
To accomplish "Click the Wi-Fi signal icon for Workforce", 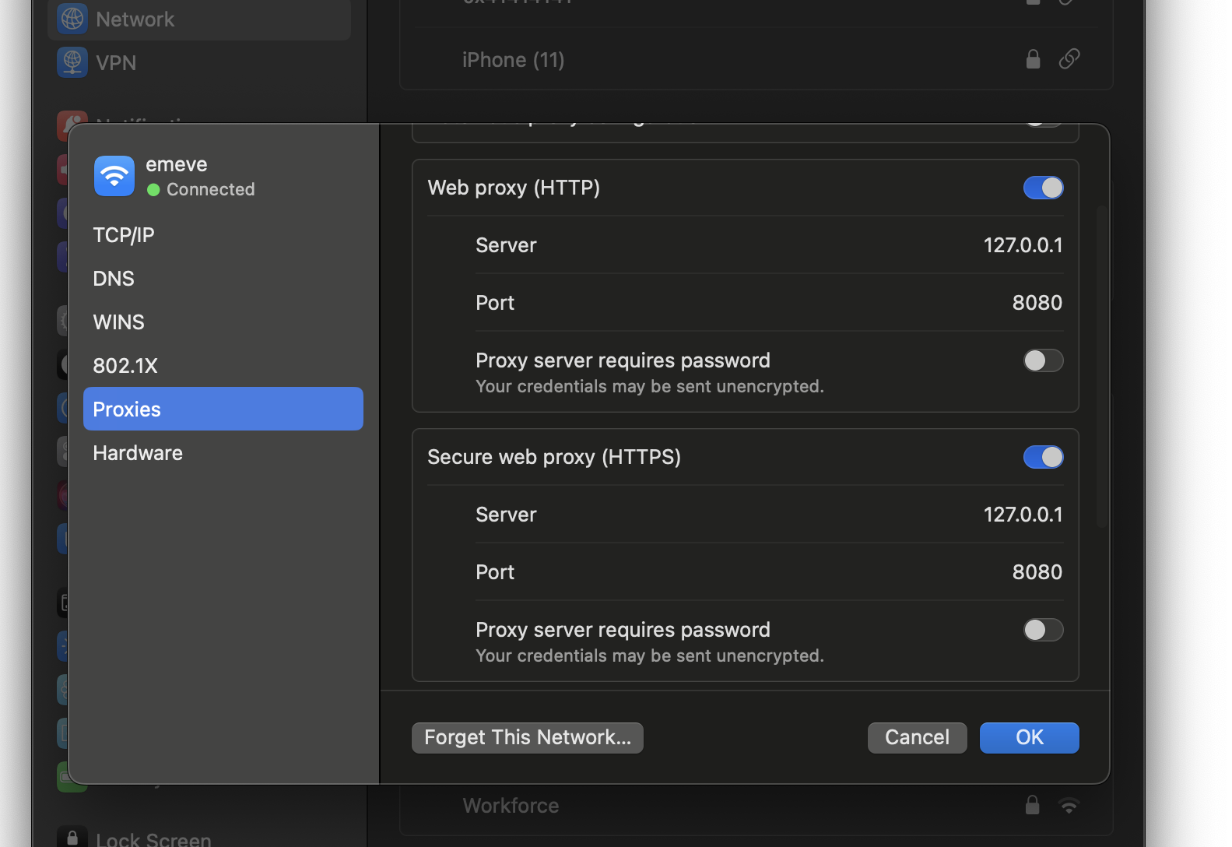I will click(1069, 806).
